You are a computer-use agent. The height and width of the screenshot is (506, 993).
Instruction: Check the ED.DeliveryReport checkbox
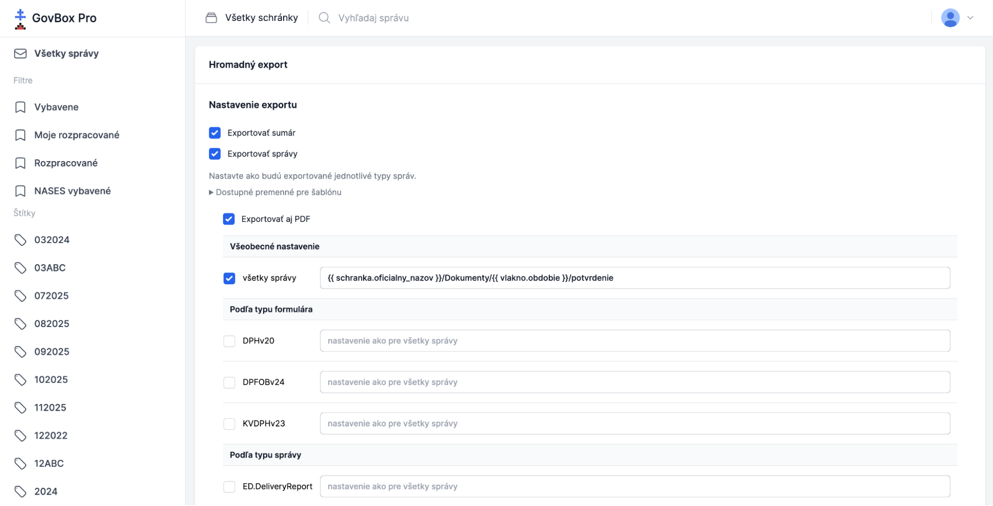tap(229, 487)
